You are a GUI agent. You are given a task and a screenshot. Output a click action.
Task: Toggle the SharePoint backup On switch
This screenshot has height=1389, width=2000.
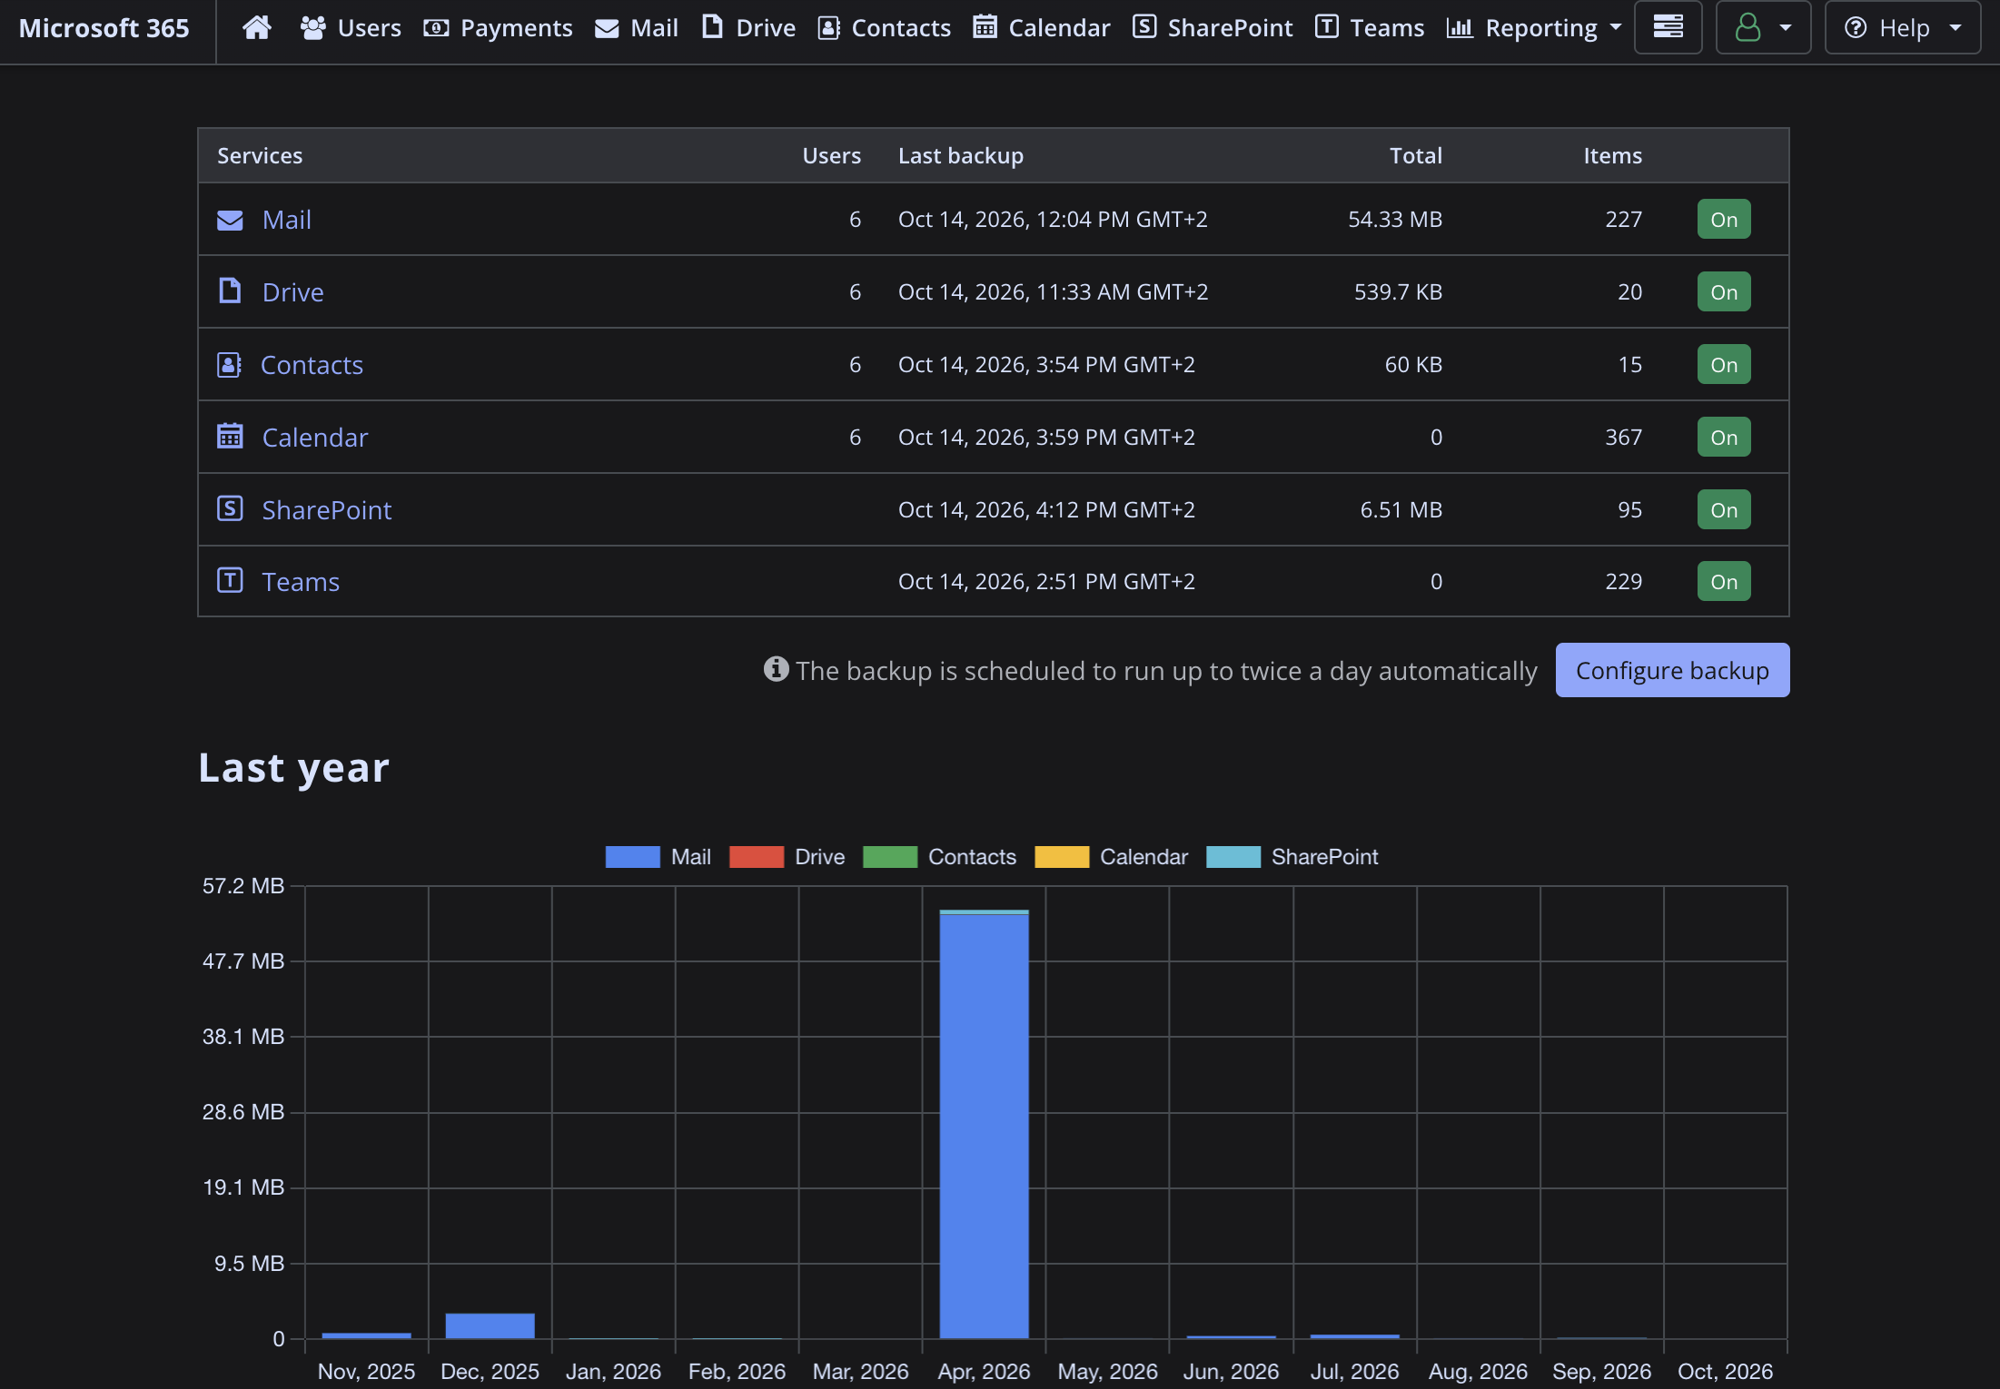coord(1723,510)
